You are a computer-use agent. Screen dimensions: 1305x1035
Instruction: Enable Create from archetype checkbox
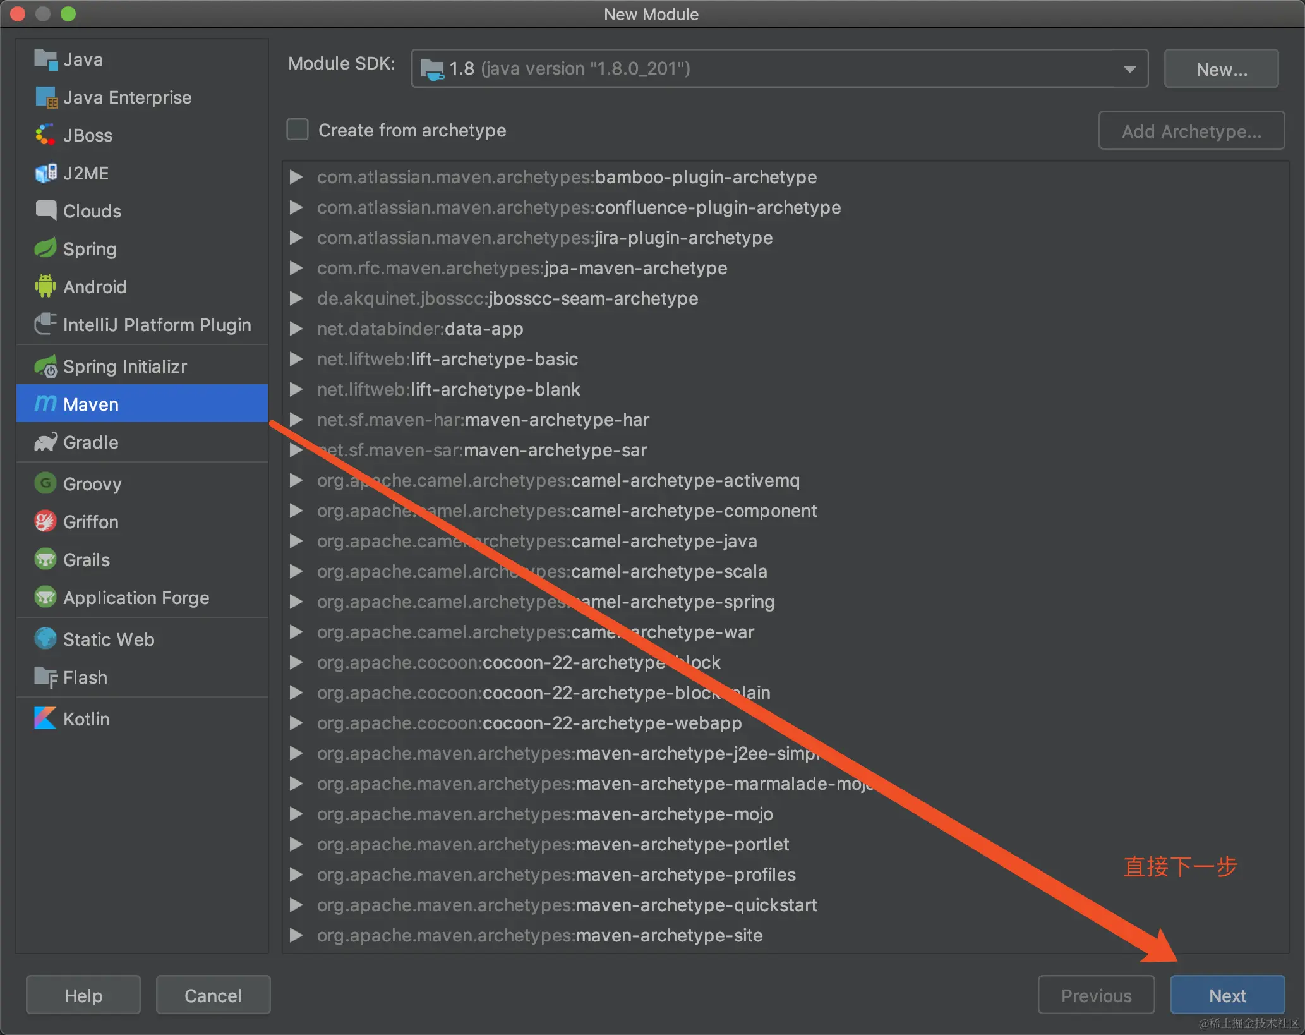(x=298, y=130)
